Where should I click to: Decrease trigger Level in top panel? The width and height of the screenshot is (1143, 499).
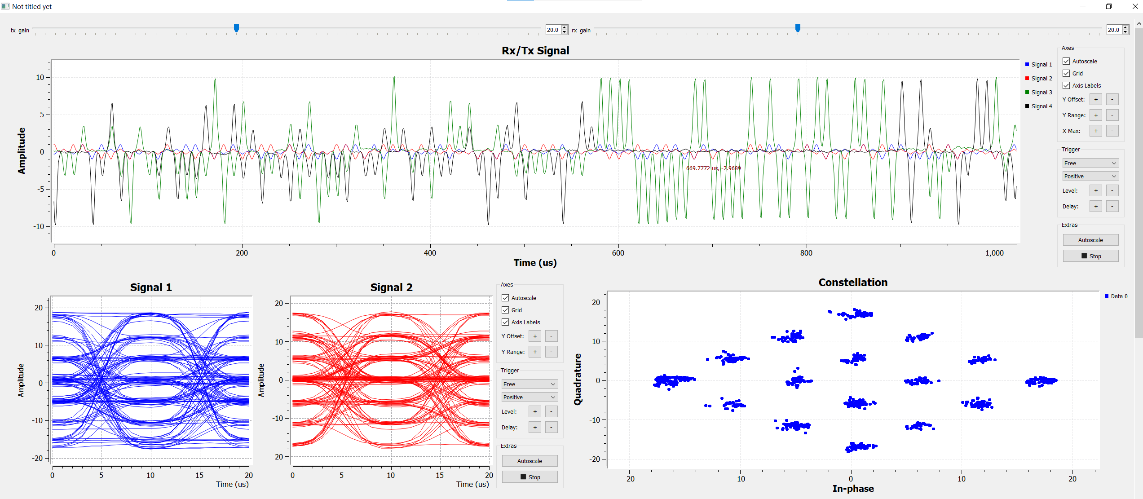1112,190
